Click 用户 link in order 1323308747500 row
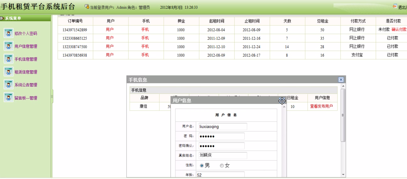Viewport: 407px width, 179px height. (110, 46)
